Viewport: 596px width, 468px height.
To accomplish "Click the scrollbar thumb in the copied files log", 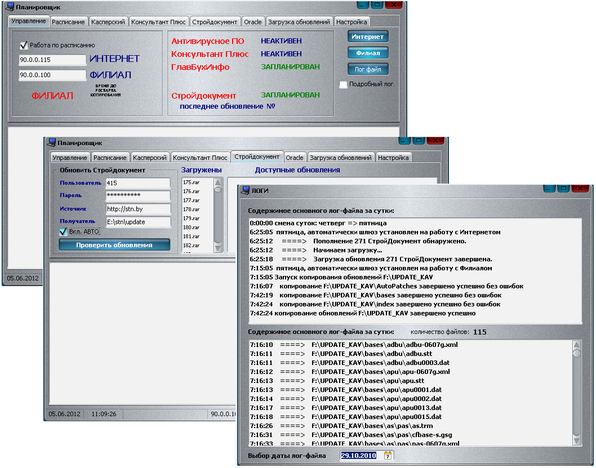I will point(576,353).
